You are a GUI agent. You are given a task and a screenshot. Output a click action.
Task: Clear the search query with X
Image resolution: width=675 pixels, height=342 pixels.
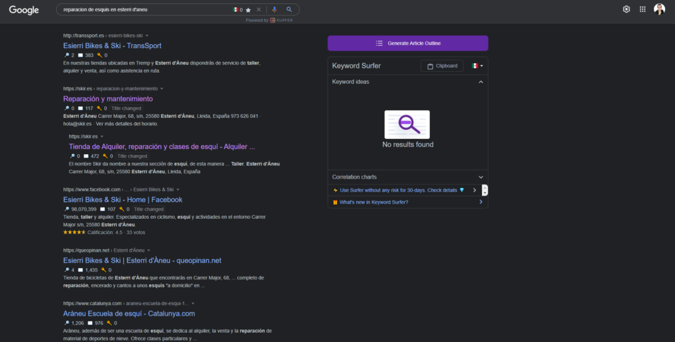(x=258, y=9)
